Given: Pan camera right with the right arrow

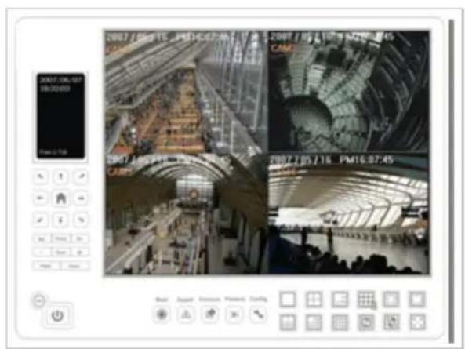Looking at the screenshot, I should pyautogui.click(x=81, y=198).
